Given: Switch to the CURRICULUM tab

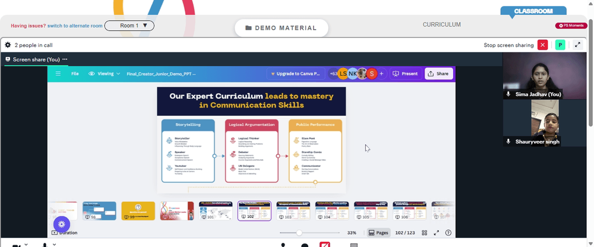Looking at the screenshot, I should click(442, 24).
